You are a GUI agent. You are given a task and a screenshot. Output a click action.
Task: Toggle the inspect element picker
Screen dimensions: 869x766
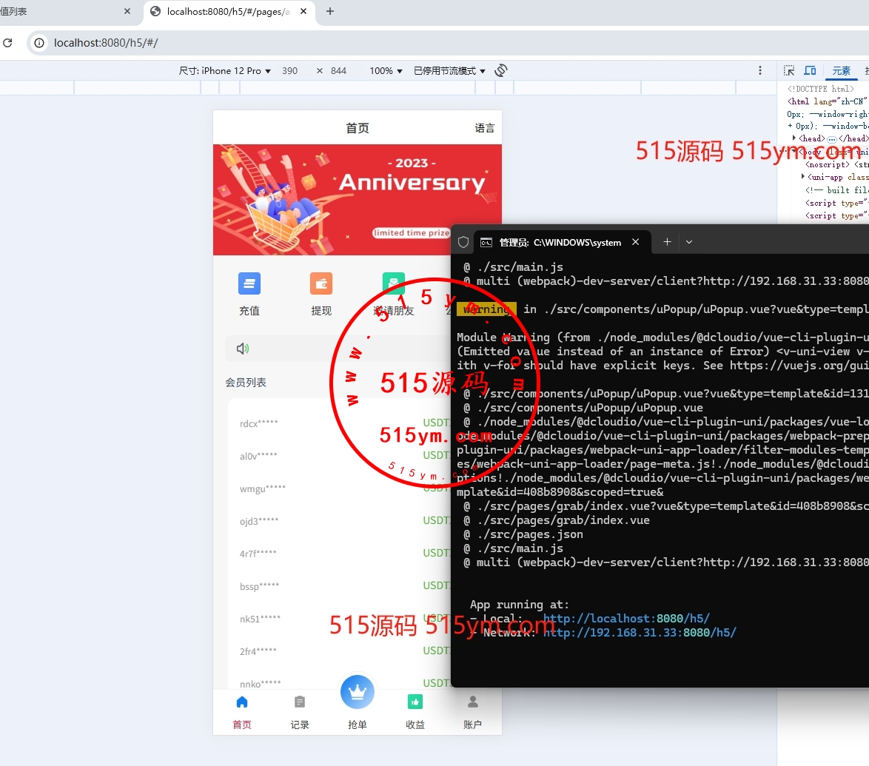coord(789,70)
